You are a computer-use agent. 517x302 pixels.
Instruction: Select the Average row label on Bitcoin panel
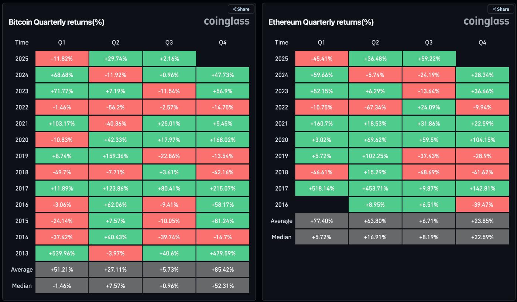point(22,270)
